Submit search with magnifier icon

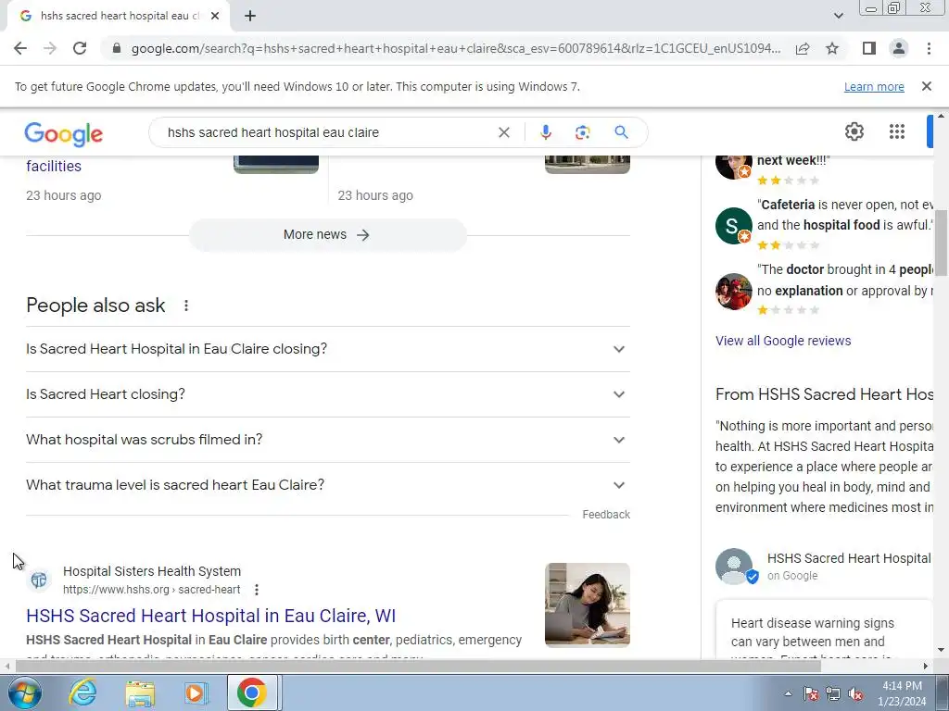pos(621,132)
